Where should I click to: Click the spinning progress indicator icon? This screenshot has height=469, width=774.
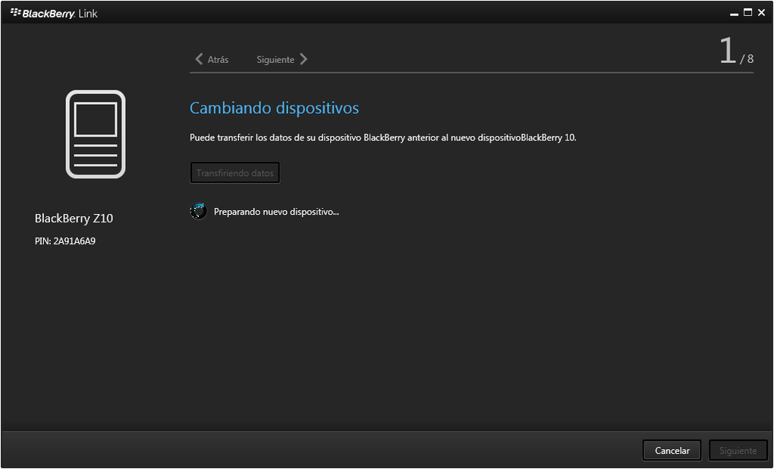coord(198,212)
